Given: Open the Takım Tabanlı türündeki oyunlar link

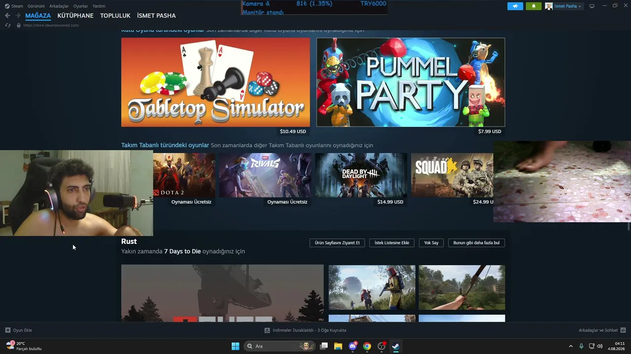Looking at the screenshot, I should [x=165, y=145].
